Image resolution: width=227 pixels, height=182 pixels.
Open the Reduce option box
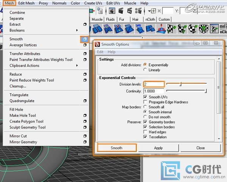coord(85,74)
